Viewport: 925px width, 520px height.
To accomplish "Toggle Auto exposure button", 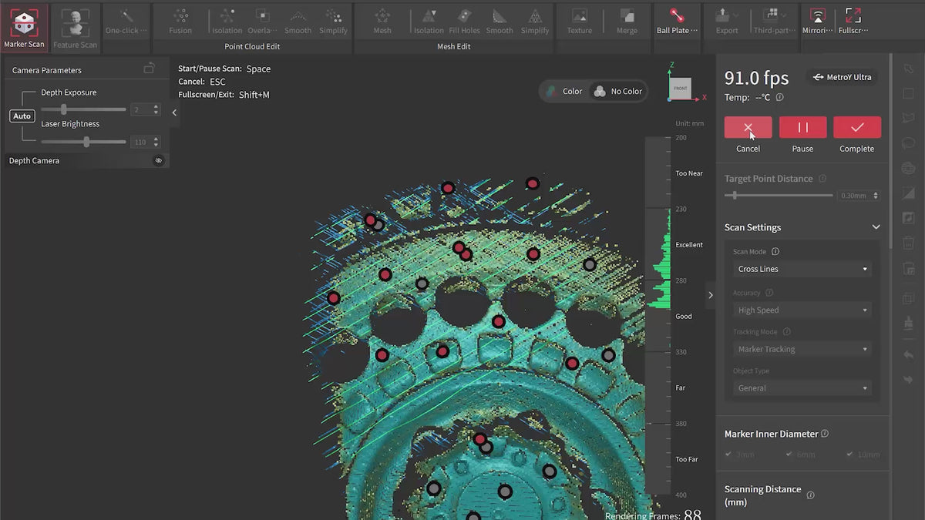I will (22, 116).
